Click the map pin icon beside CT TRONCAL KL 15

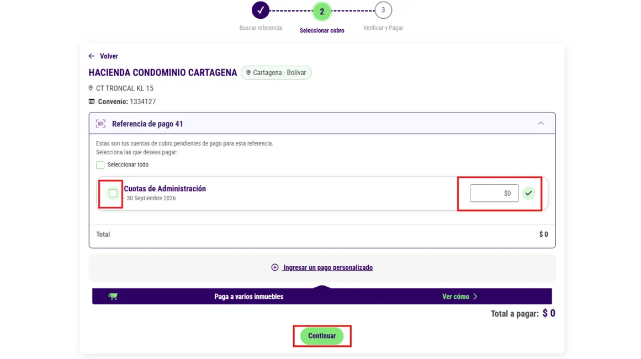coord(91,88)
